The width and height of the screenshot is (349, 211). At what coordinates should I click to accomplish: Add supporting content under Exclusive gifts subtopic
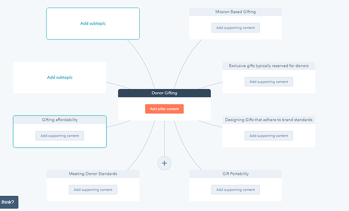click(269, 82)
